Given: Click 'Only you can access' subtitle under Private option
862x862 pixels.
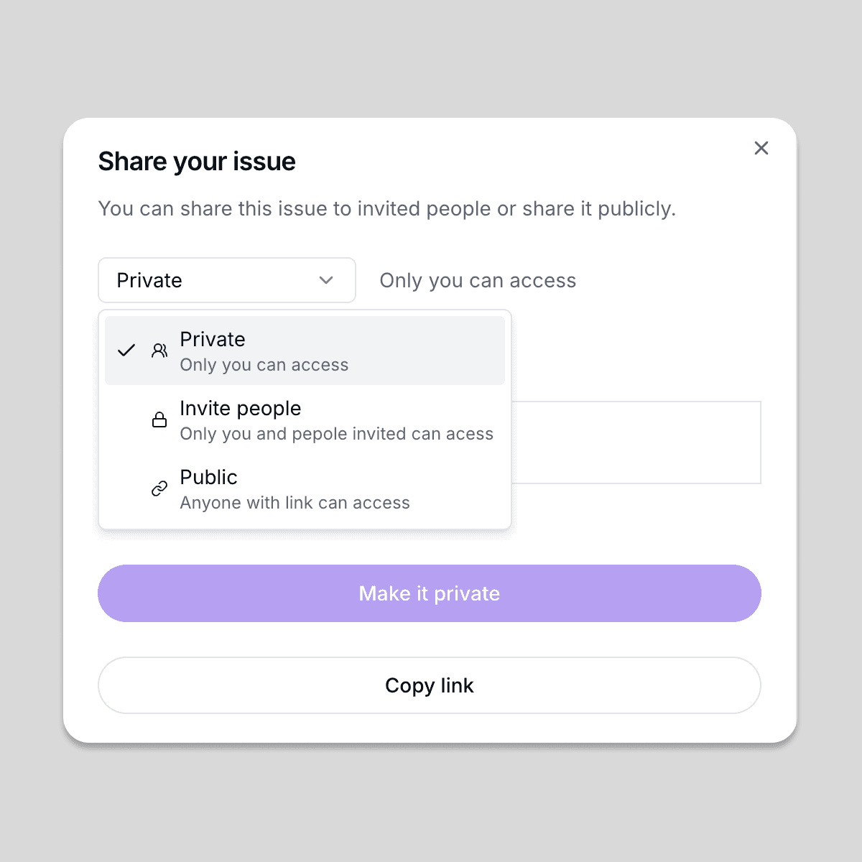Looking at the screenshot, I should pos(264,365).
